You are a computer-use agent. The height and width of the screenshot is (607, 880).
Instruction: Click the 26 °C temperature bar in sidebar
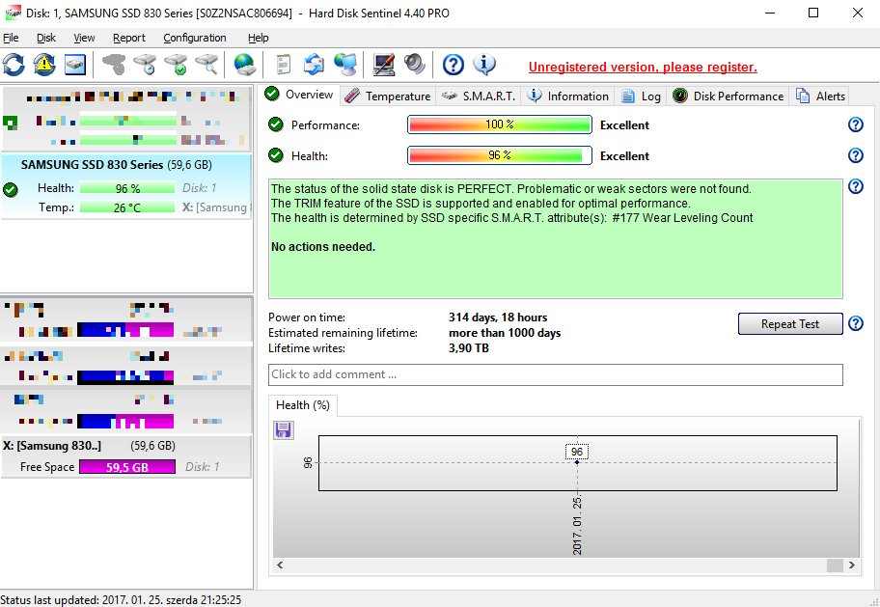pos(126,207)
